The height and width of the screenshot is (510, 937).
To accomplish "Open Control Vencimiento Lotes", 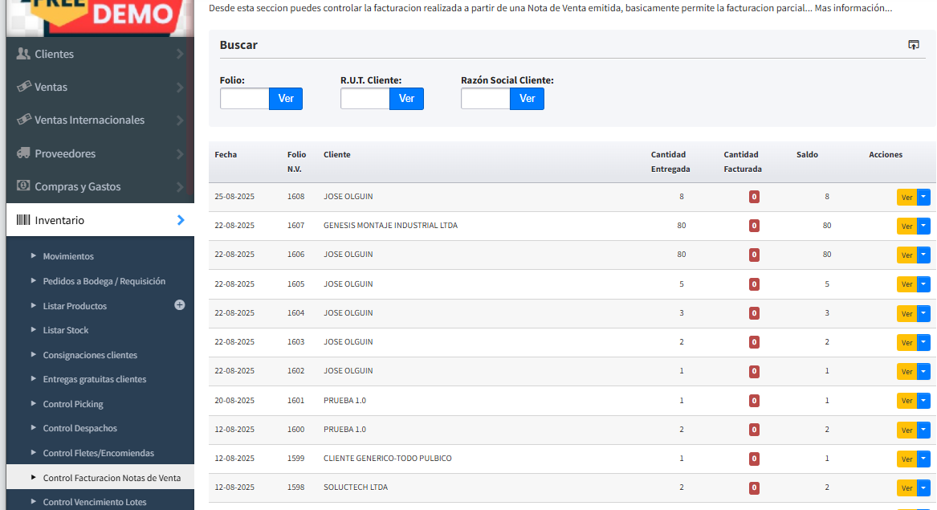I will click(x=95, y=502).
